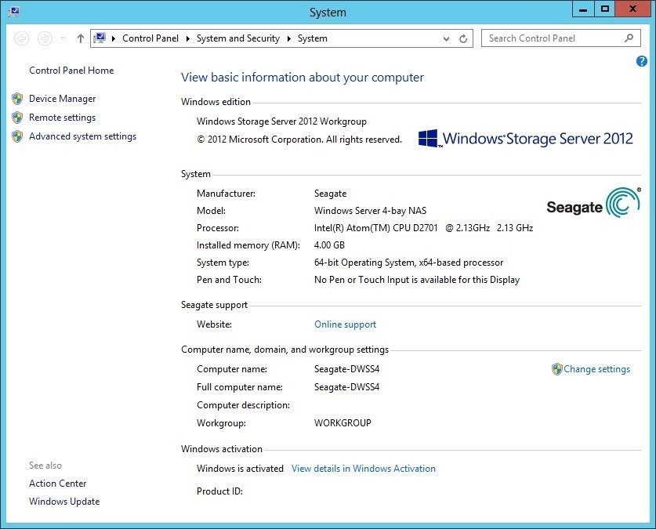Open Windows Update

point(64,502)
